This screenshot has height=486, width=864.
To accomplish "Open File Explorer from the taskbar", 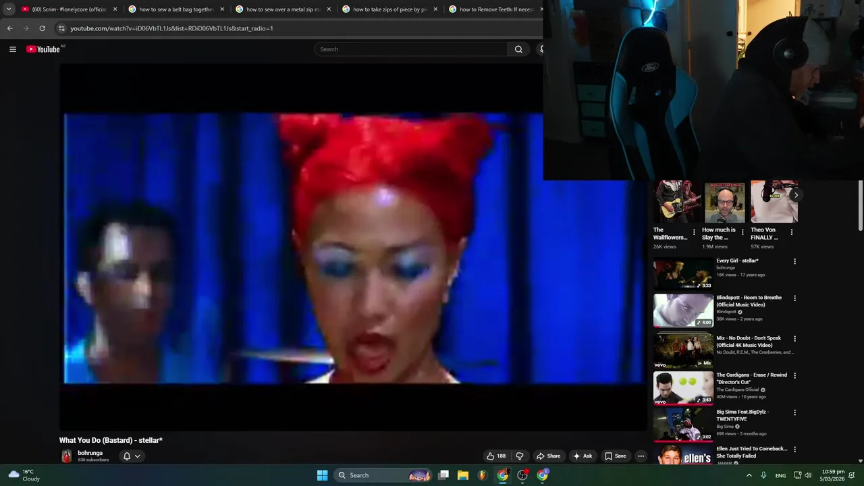I will 463,475.
